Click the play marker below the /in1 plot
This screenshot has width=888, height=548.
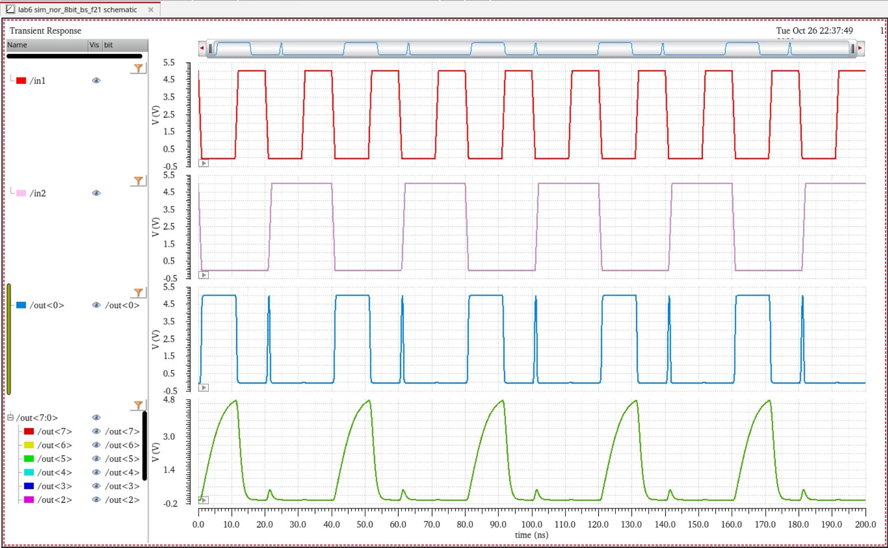204,163
